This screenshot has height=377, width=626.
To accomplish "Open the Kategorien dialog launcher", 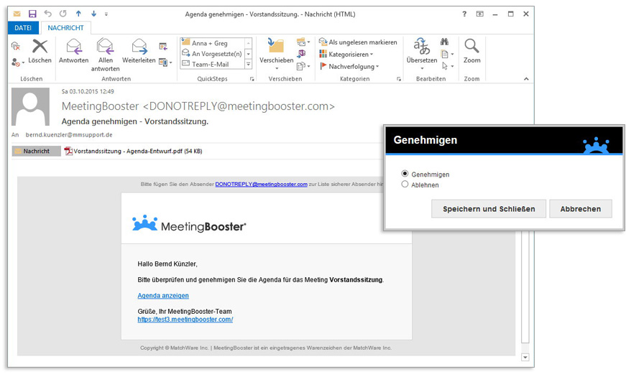I will click(398, 79).
